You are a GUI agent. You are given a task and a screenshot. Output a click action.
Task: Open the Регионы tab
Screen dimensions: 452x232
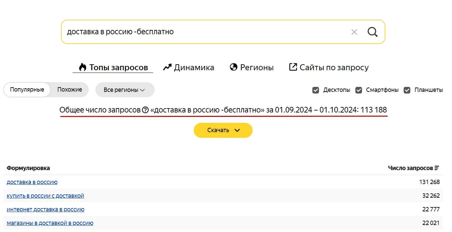tap(257, 68)
